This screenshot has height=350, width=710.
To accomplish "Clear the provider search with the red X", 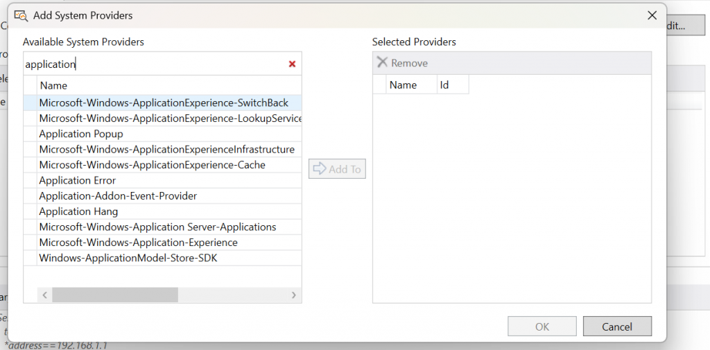I will click(x=292, y=64).
